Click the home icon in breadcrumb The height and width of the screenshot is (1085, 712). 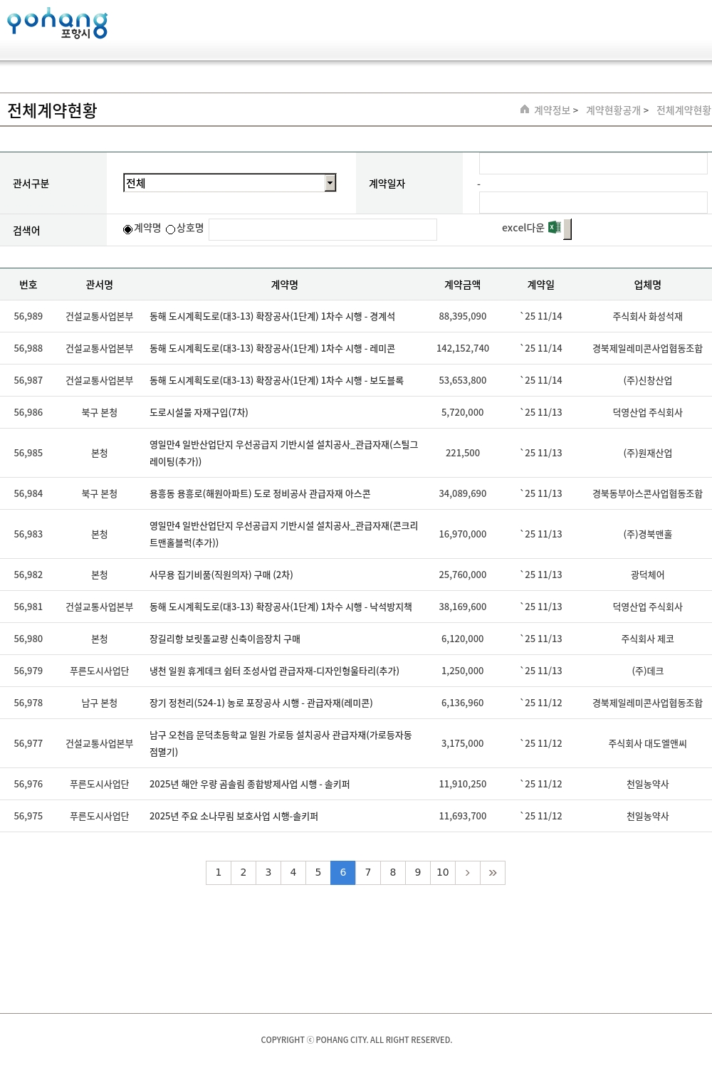(x=525, y=110)
